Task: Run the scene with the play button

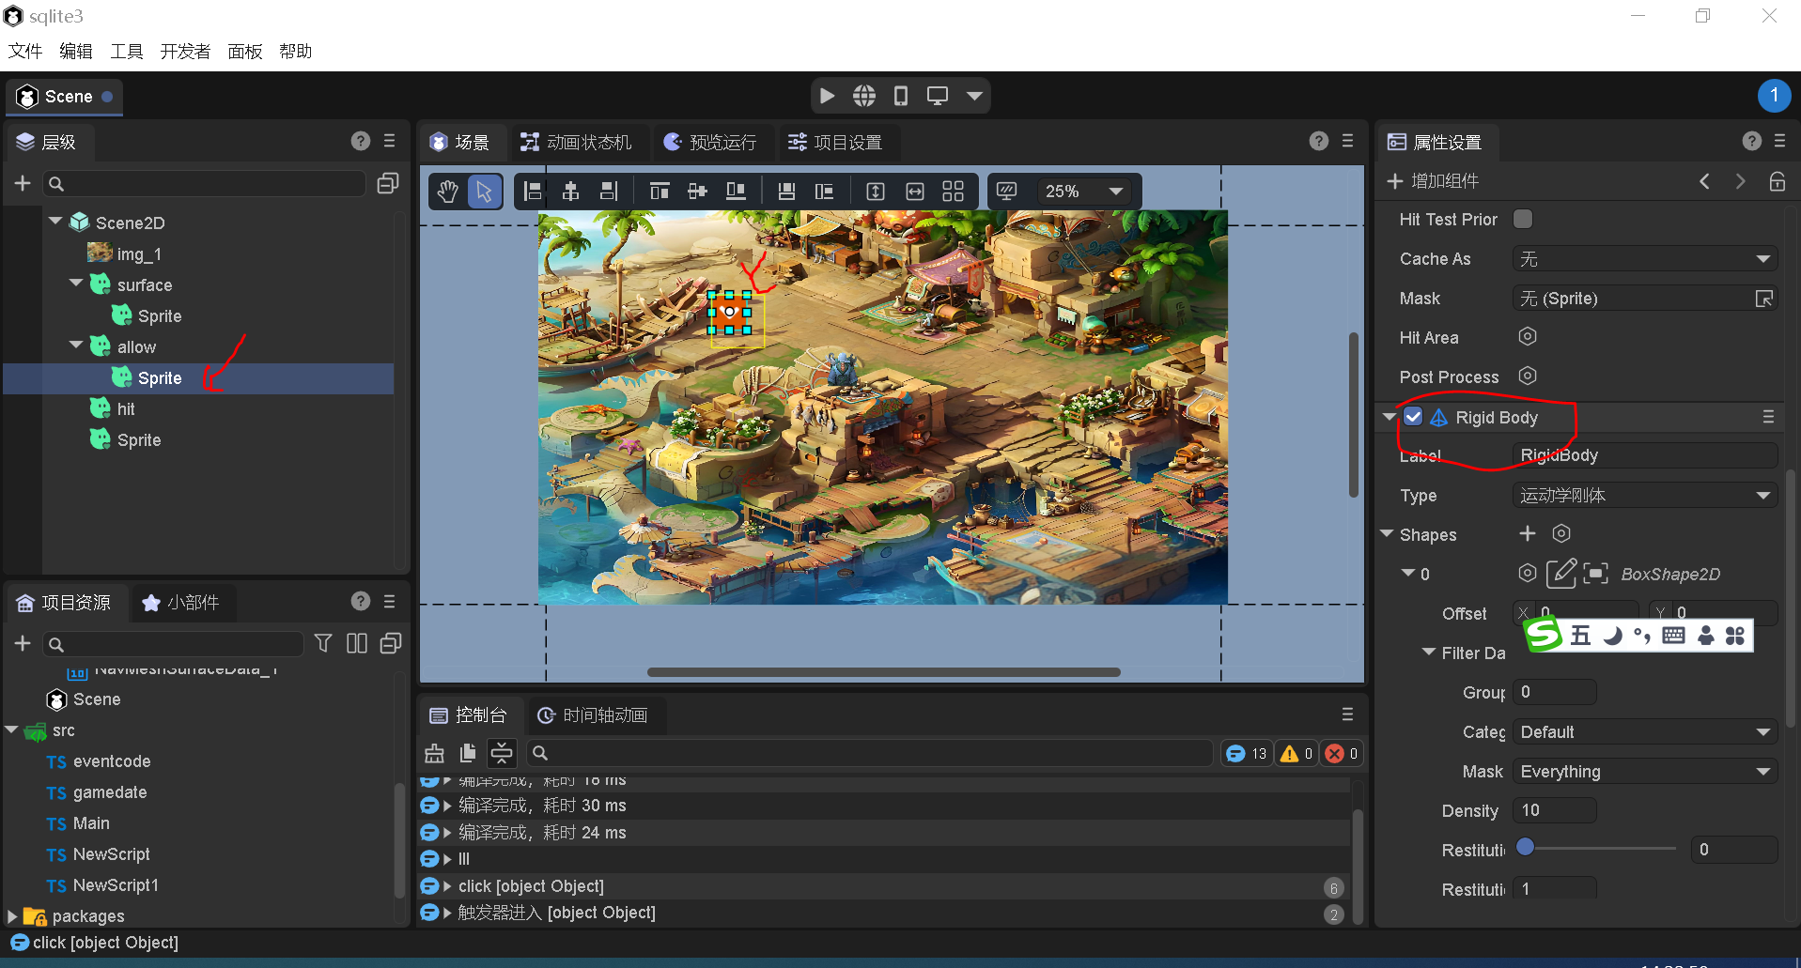Action: pyautogui.click(x=827, y=96)
